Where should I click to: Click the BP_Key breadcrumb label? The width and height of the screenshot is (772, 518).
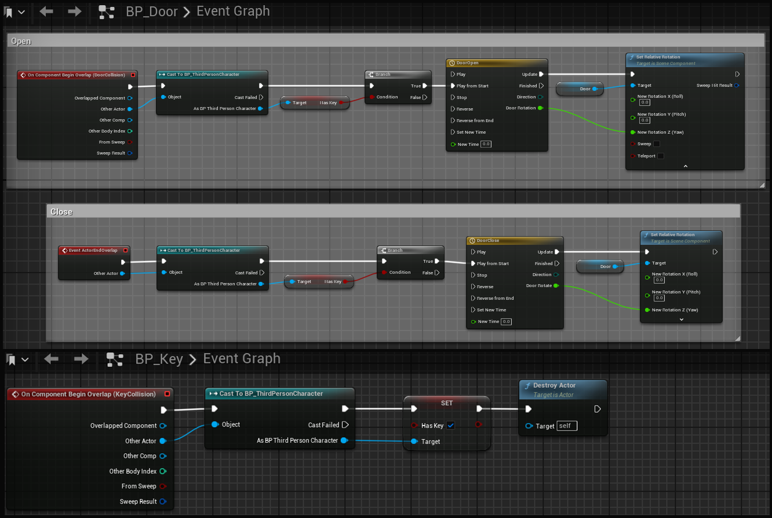click(x=159, y=359)
